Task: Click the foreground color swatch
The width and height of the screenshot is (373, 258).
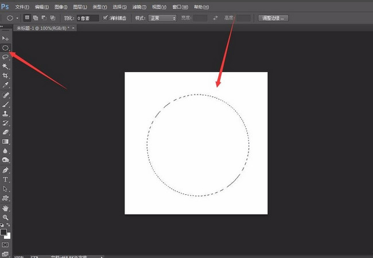Action: 4,232
